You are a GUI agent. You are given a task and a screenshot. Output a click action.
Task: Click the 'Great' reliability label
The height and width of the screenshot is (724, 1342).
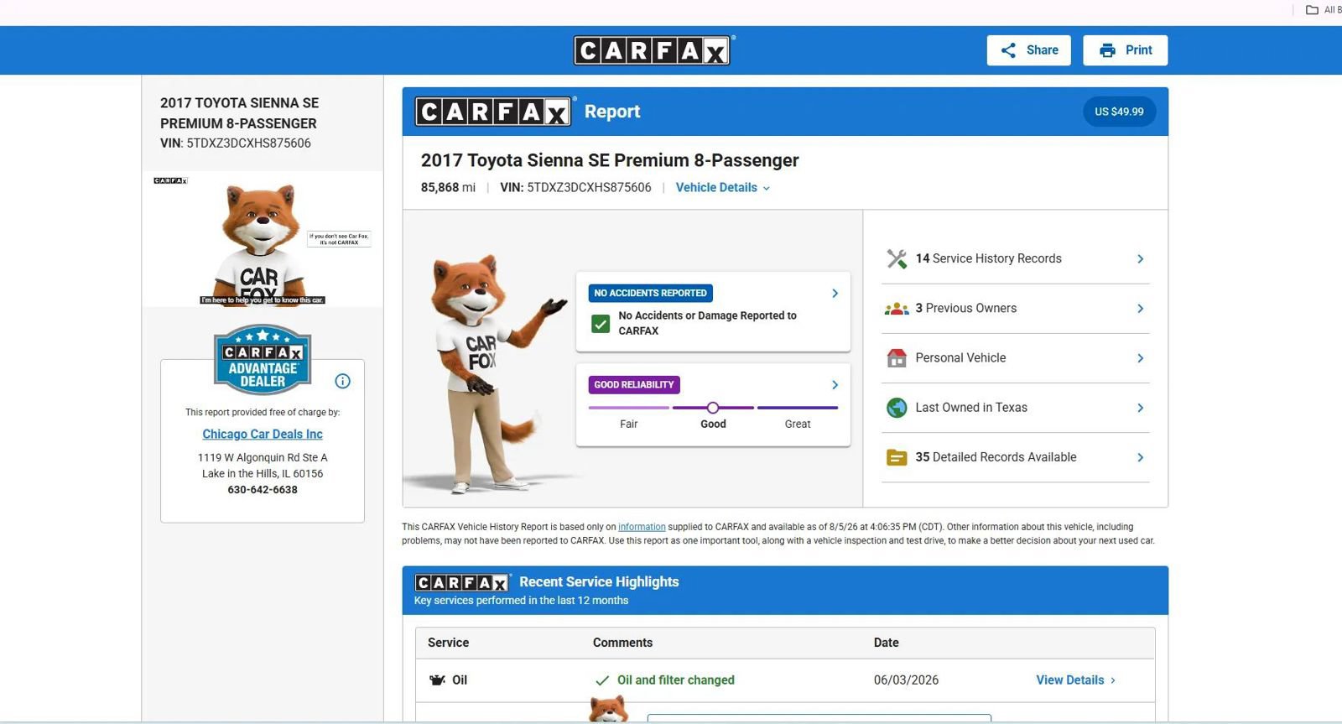798,425
